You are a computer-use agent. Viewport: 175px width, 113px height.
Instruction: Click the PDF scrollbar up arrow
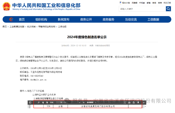145,106
